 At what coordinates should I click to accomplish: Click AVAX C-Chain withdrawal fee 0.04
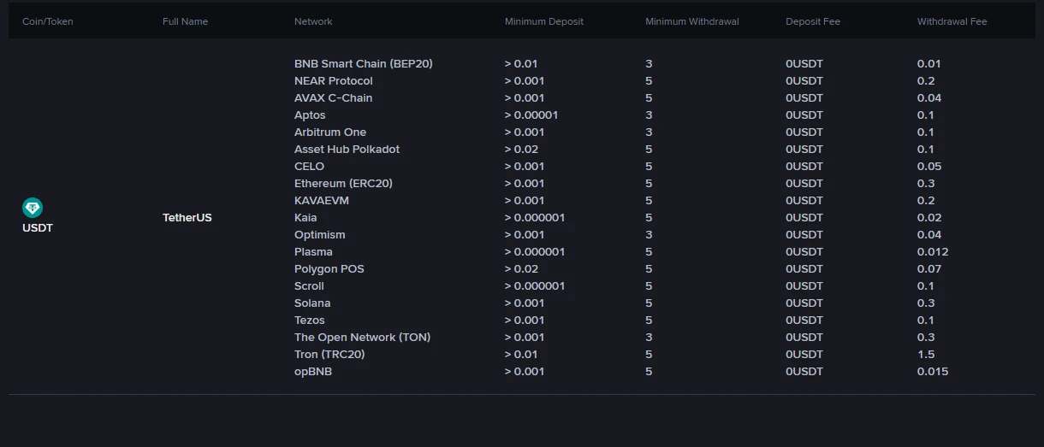click(929, 98)
